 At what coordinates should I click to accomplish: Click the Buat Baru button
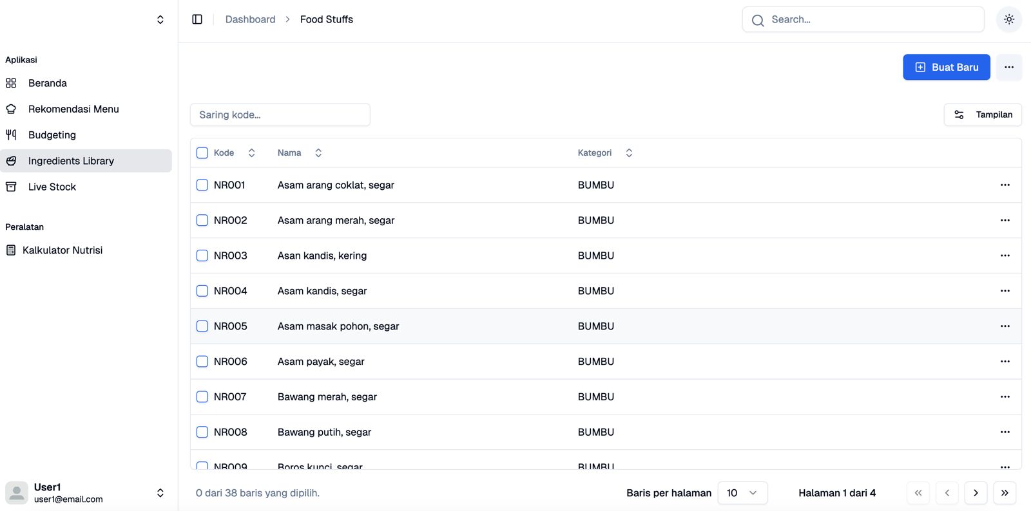click(x=946, y=68)
